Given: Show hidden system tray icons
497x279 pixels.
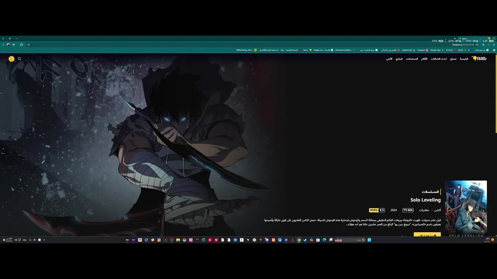Looking at the screenshot, I should tap(44, 240).
